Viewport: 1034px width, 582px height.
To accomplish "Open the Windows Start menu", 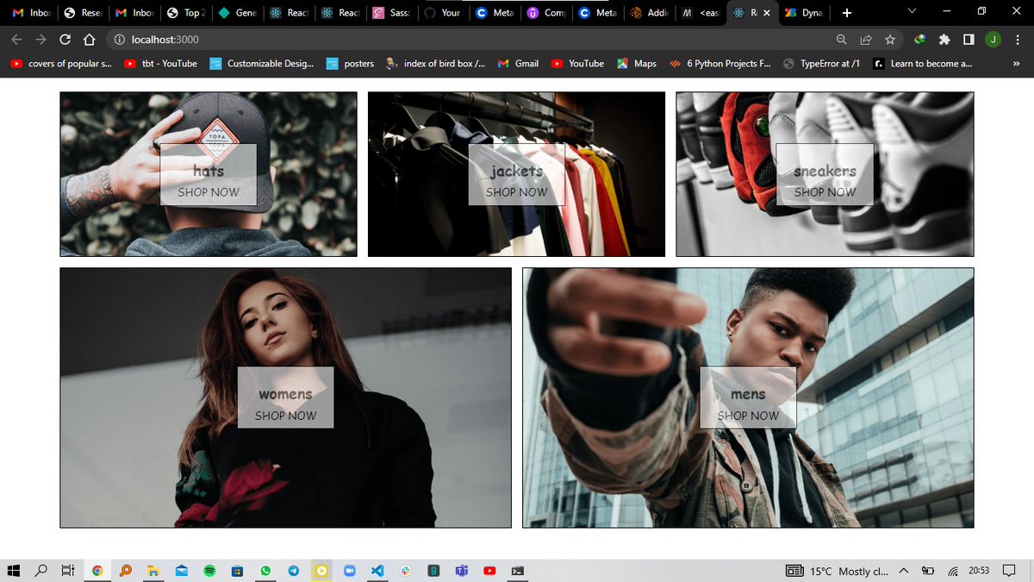I will coord(14,571).
